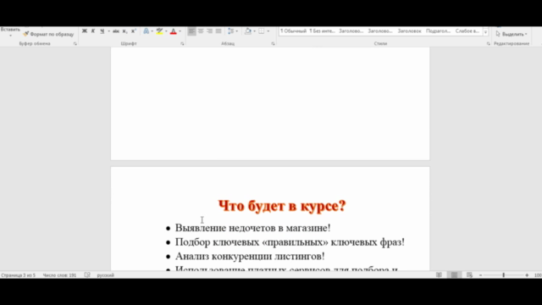Open the Буфер обмена dialog launcher

[x=75, y=44]
